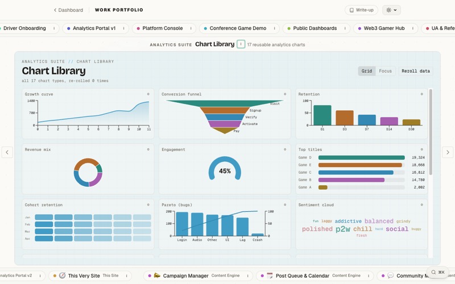Switch to Focus view
Image resolution: width=455 pixels, height=284 pixels.
pyautogui.click(x=386, y=71)
